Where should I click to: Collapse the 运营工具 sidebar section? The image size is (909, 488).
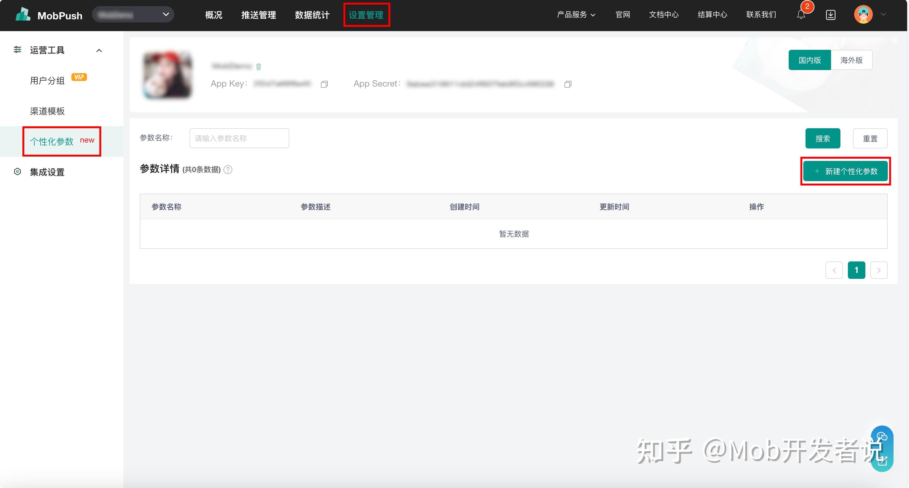pos(99,50)
